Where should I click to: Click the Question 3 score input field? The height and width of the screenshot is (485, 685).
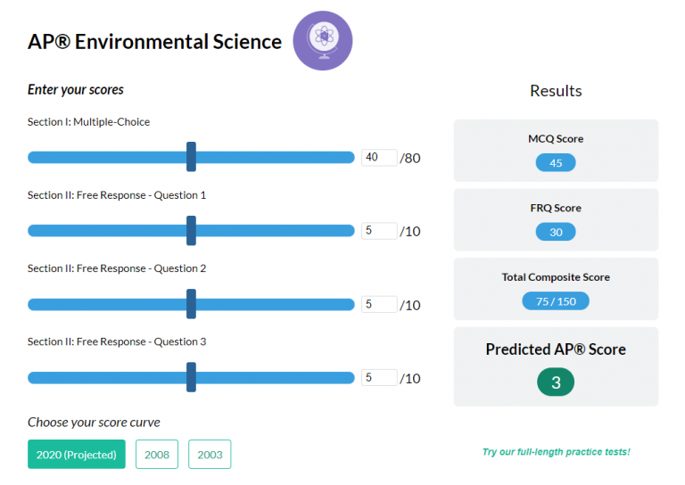[x=379, y=377]
